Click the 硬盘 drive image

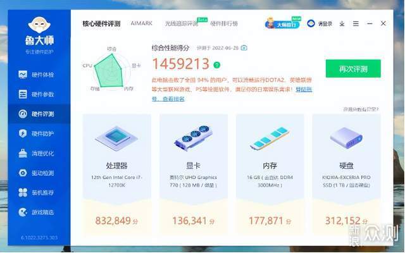346,138
